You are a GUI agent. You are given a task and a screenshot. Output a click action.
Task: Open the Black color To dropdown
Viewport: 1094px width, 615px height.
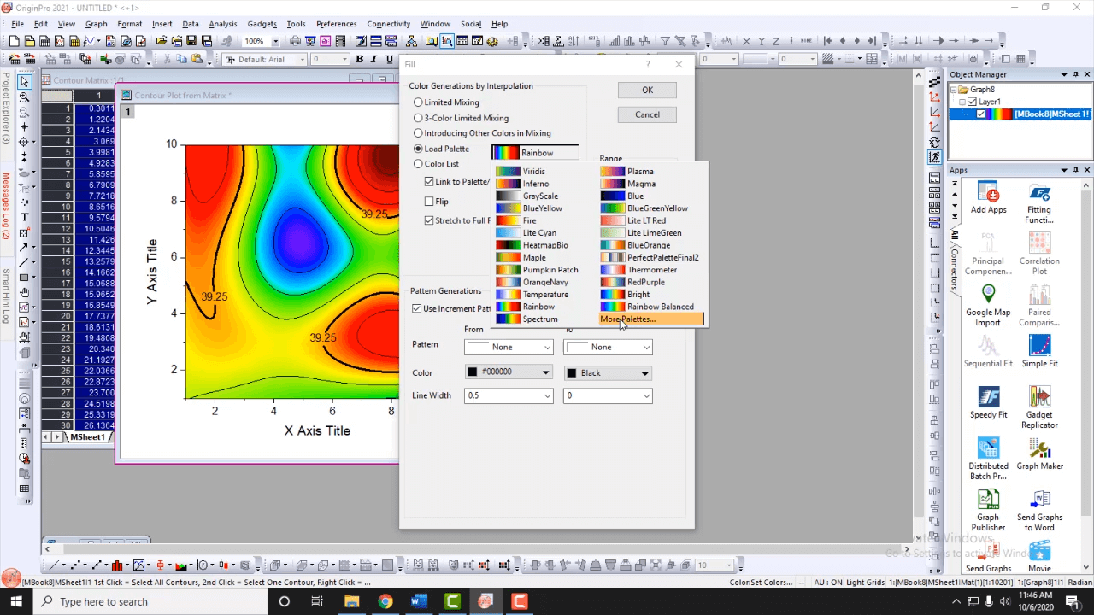pyautogui.click(x=608, y=373)
